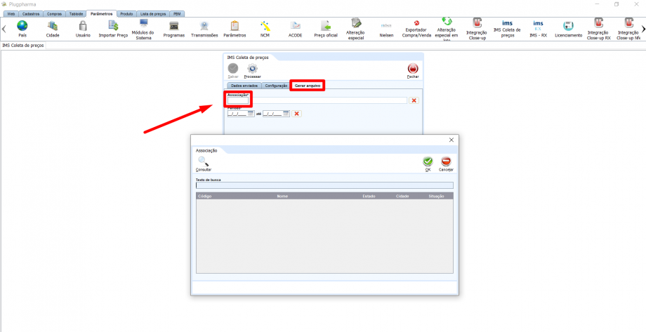
Task: Click the Consultar magnifier icon
Action: [203, 161]
